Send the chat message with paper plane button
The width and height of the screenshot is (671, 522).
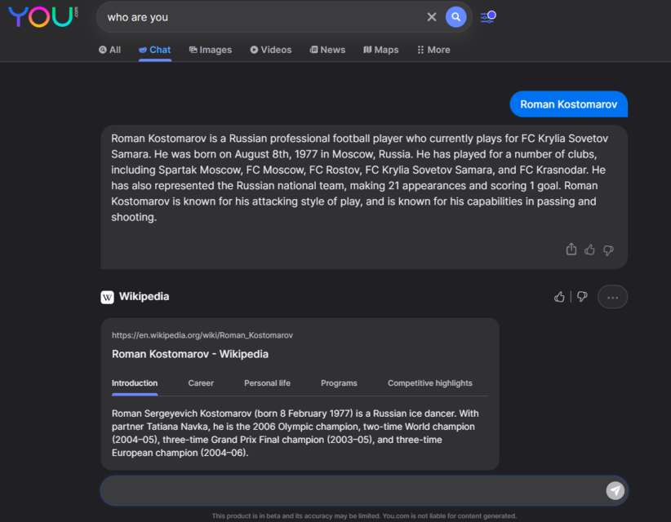(x=615, y=491)
